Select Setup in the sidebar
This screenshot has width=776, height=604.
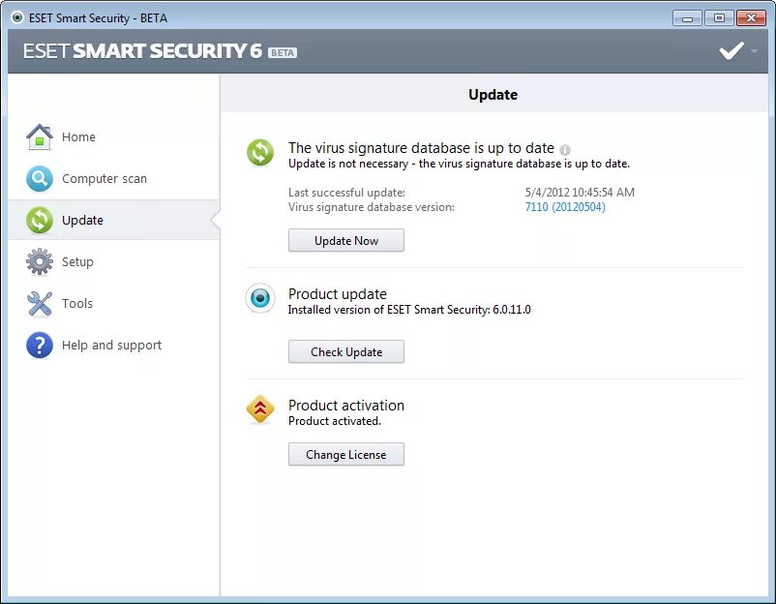(77, 262)
